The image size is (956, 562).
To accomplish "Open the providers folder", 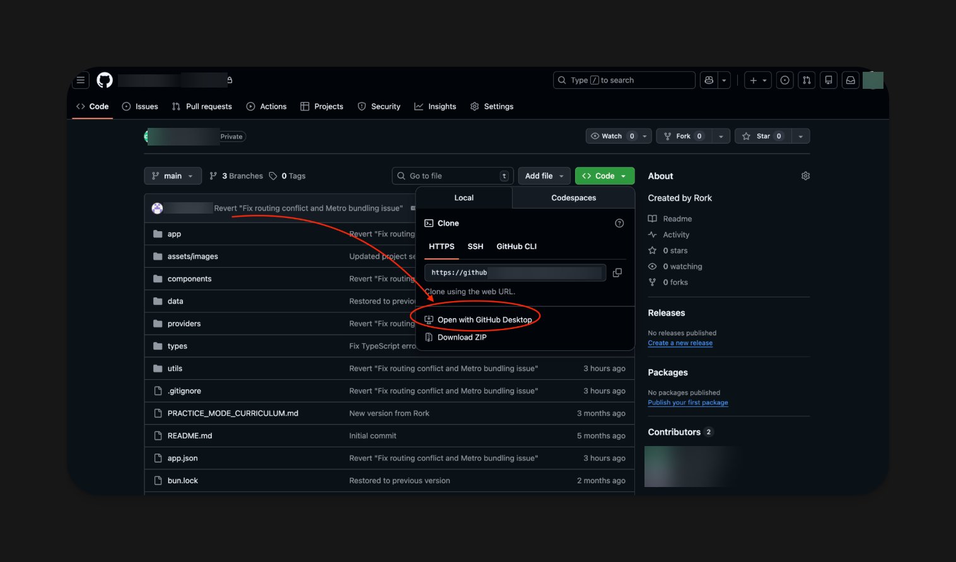I will point(184,323).
